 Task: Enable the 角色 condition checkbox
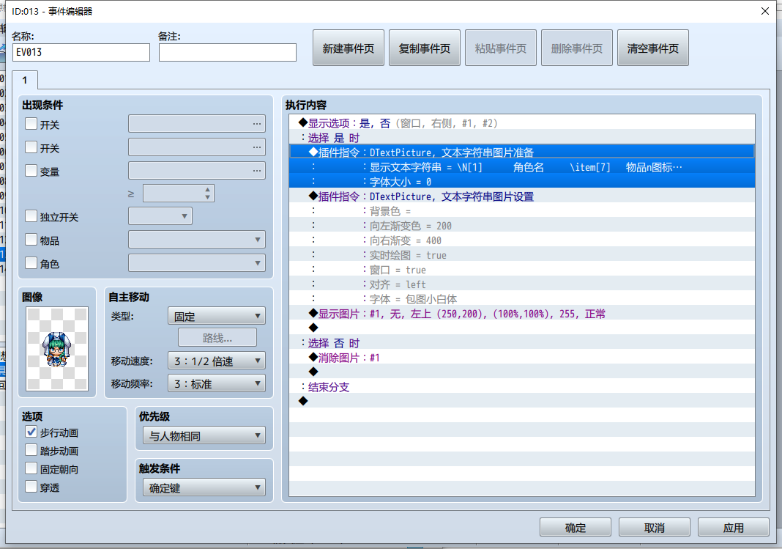point(31,263)
